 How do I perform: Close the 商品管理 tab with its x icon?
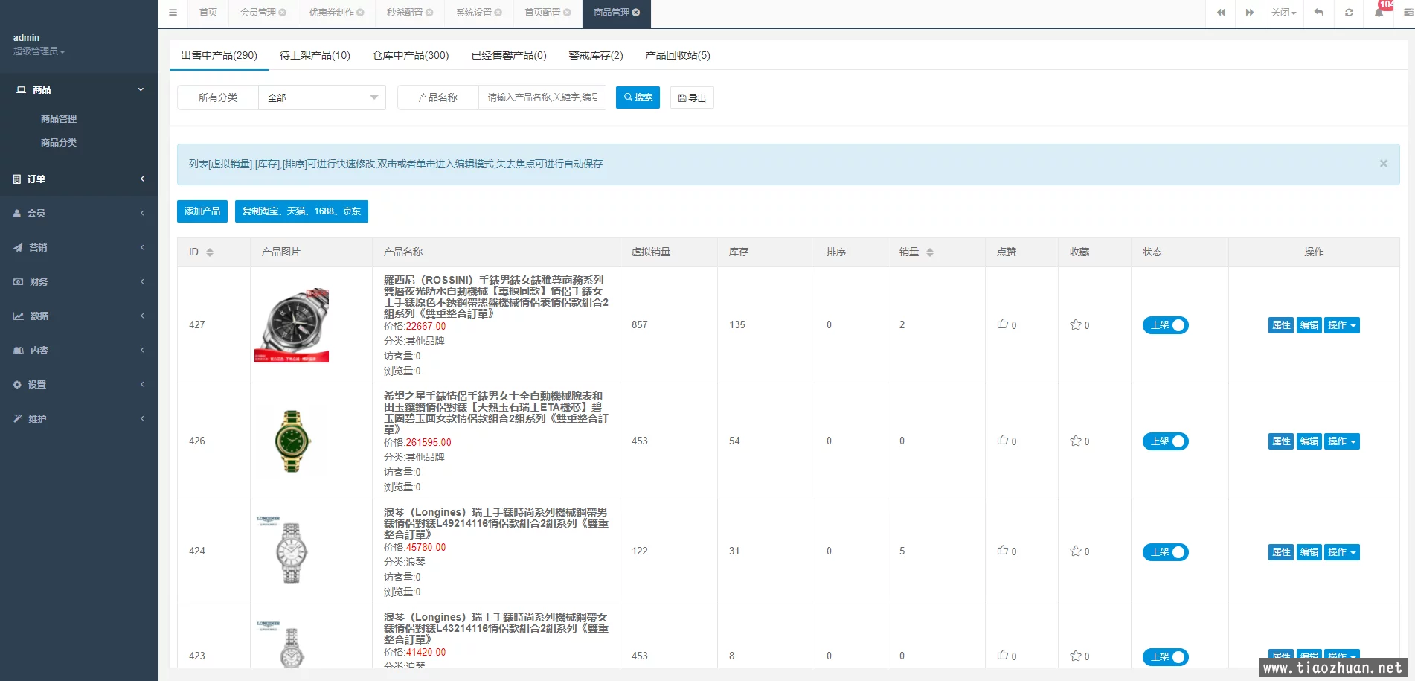click(x=636, y=13)
